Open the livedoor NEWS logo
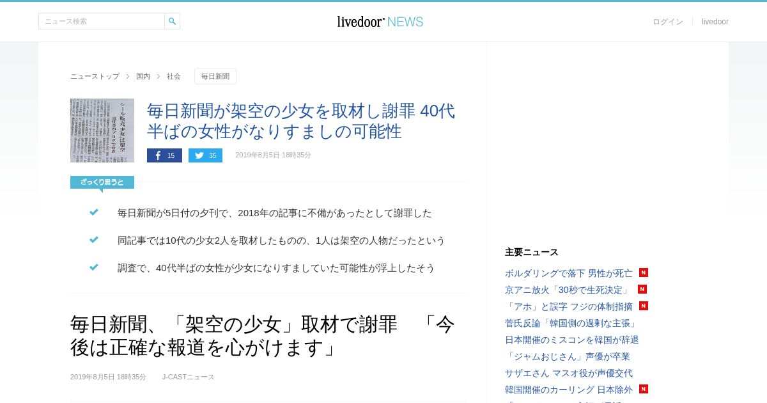The image size is (767, 403). click(380, 22)
